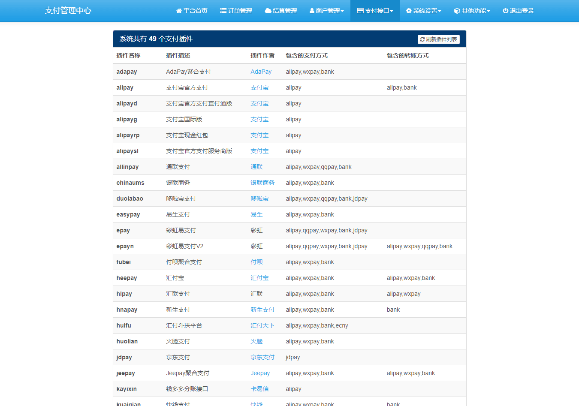
Task: Expand the 支付接口 dropdown caret
Action: [392, 11]
